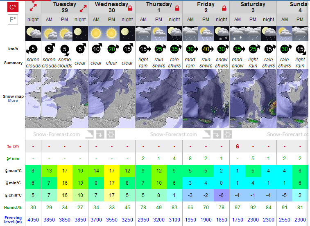The image size is (310, 226).
Task: Click freezing level value 1750
Action: 237,220
